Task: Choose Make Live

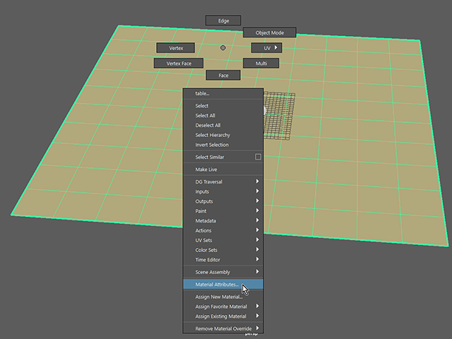Action: [223, 169]
